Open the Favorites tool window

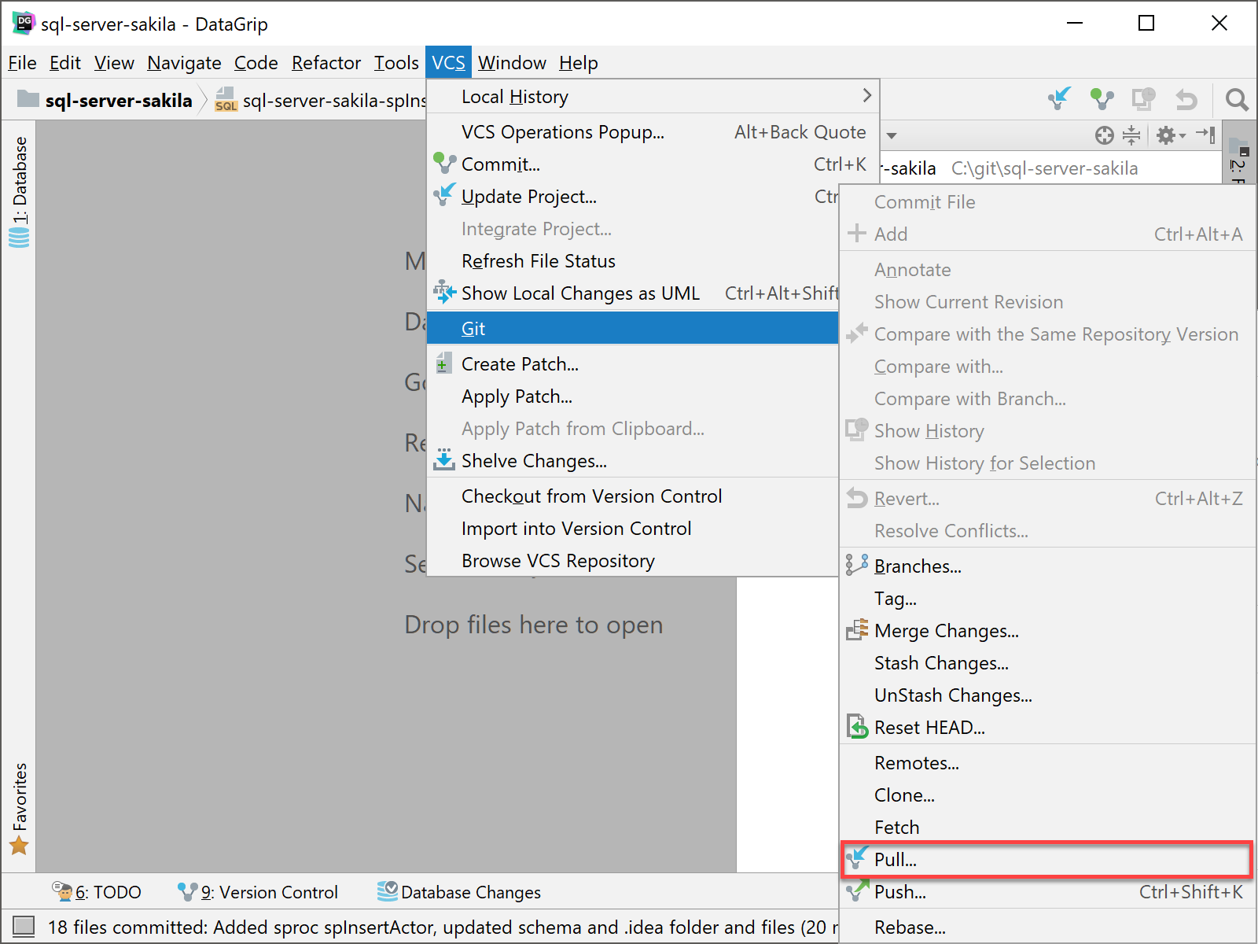(x=19, y=809)
